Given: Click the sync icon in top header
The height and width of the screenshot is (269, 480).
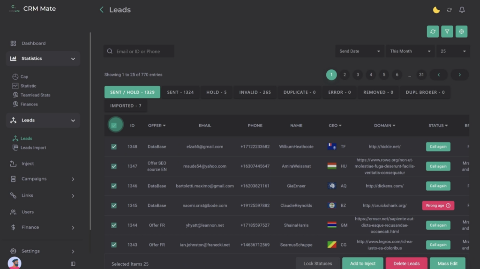Looking at the screenshot, I should tap(449, 10).
